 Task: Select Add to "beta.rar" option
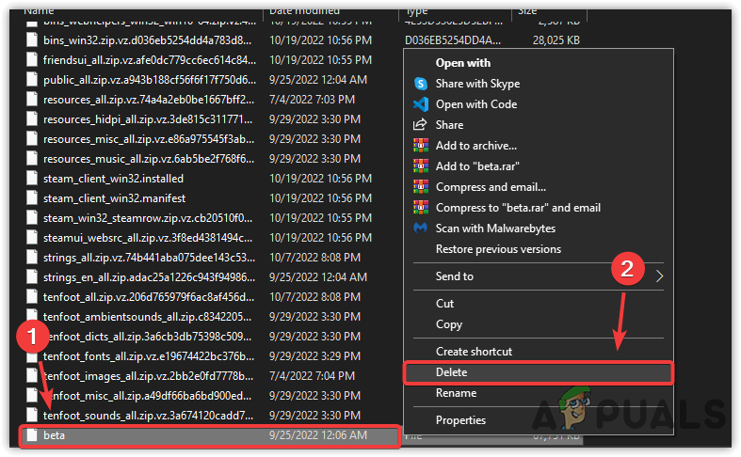point(477,166)
